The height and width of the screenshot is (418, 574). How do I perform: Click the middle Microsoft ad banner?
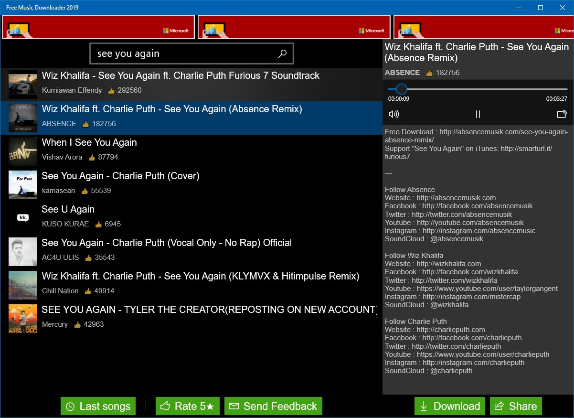pos(294,27)
